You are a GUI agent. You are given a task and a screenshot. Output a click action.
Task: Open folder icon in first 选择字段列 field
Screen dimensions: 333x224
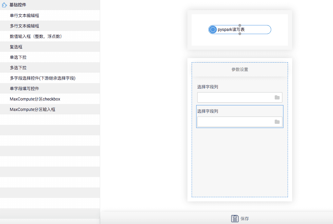(277, 97)
